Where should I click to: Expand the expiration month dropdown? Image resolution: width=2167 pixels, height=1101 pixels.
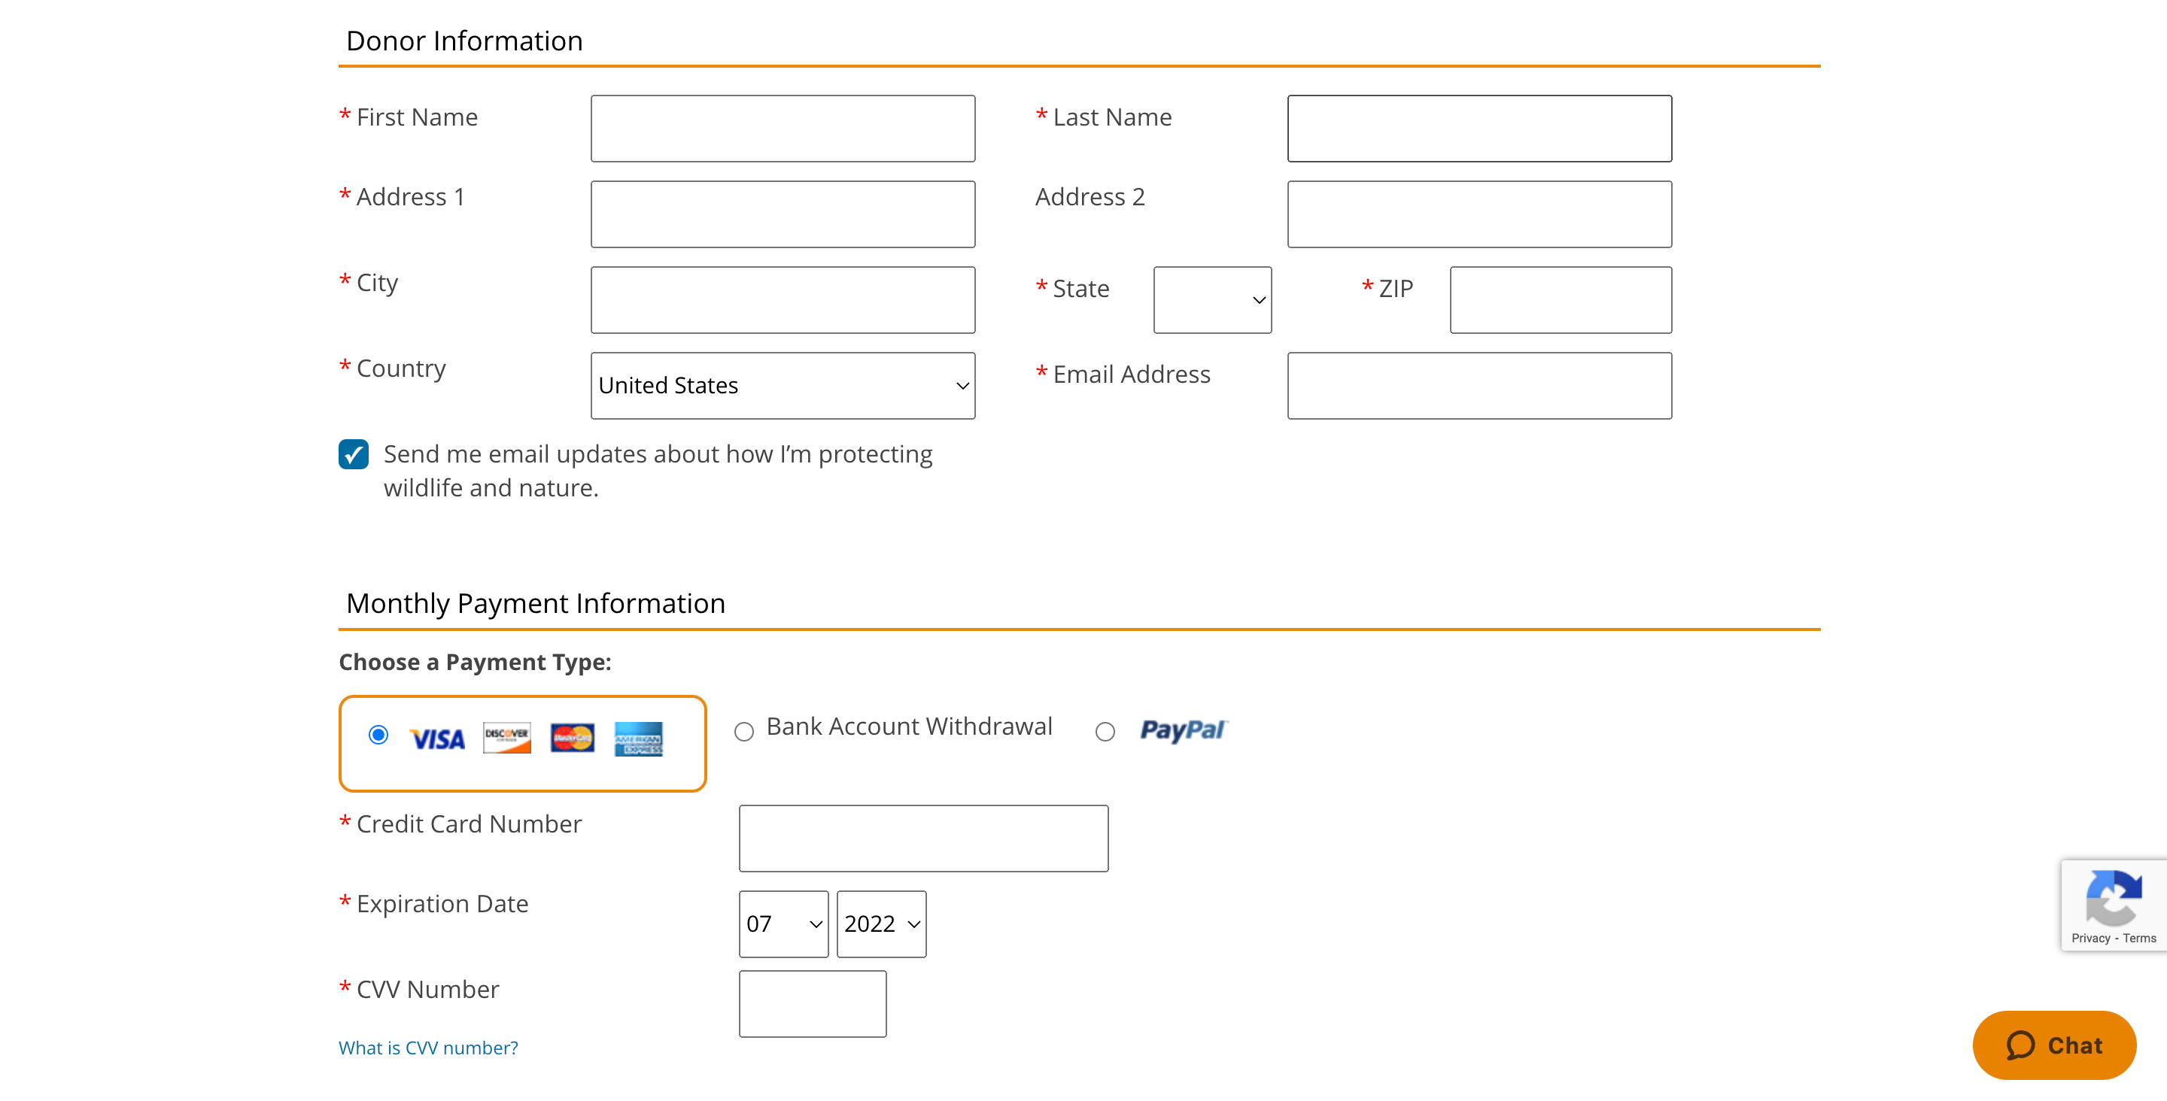[783, 924]
